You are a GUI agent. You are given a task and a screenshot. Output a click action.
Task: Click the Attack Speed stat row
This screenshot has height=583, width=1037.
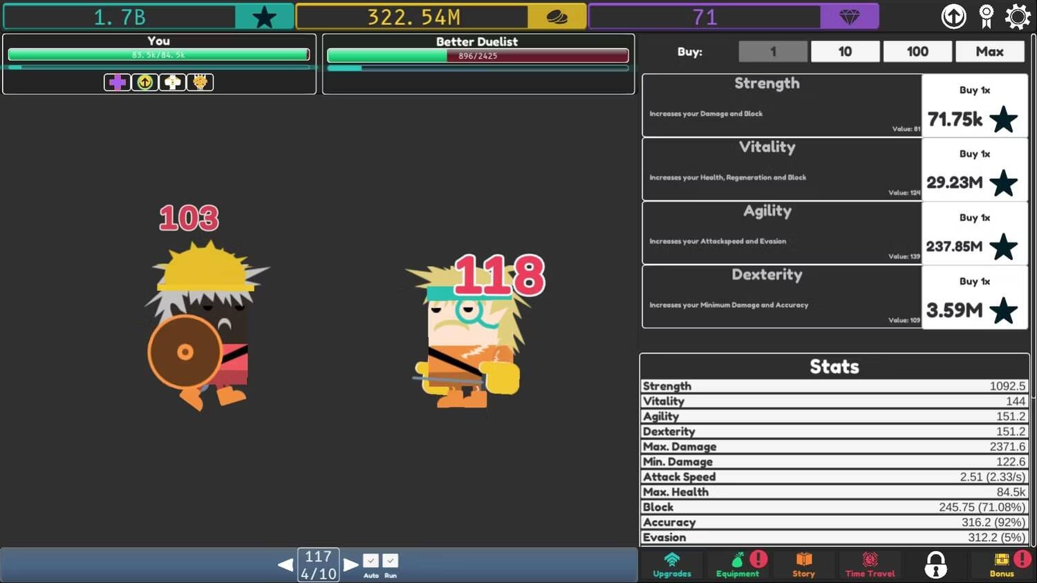coord(834,477)
